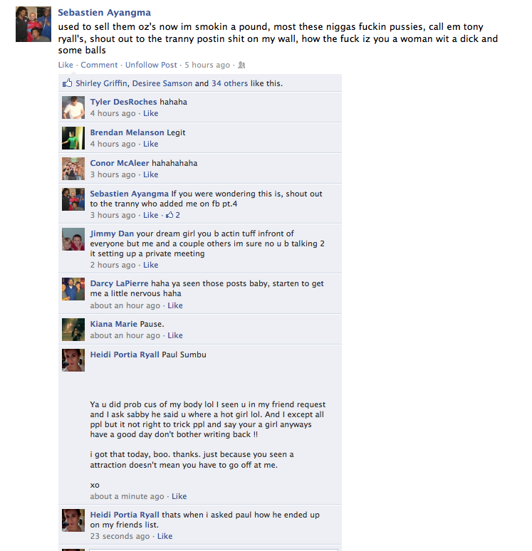Open Kiana Marie's avatar thumbnail
Screen dimensions: 532x551
[73, 330]
